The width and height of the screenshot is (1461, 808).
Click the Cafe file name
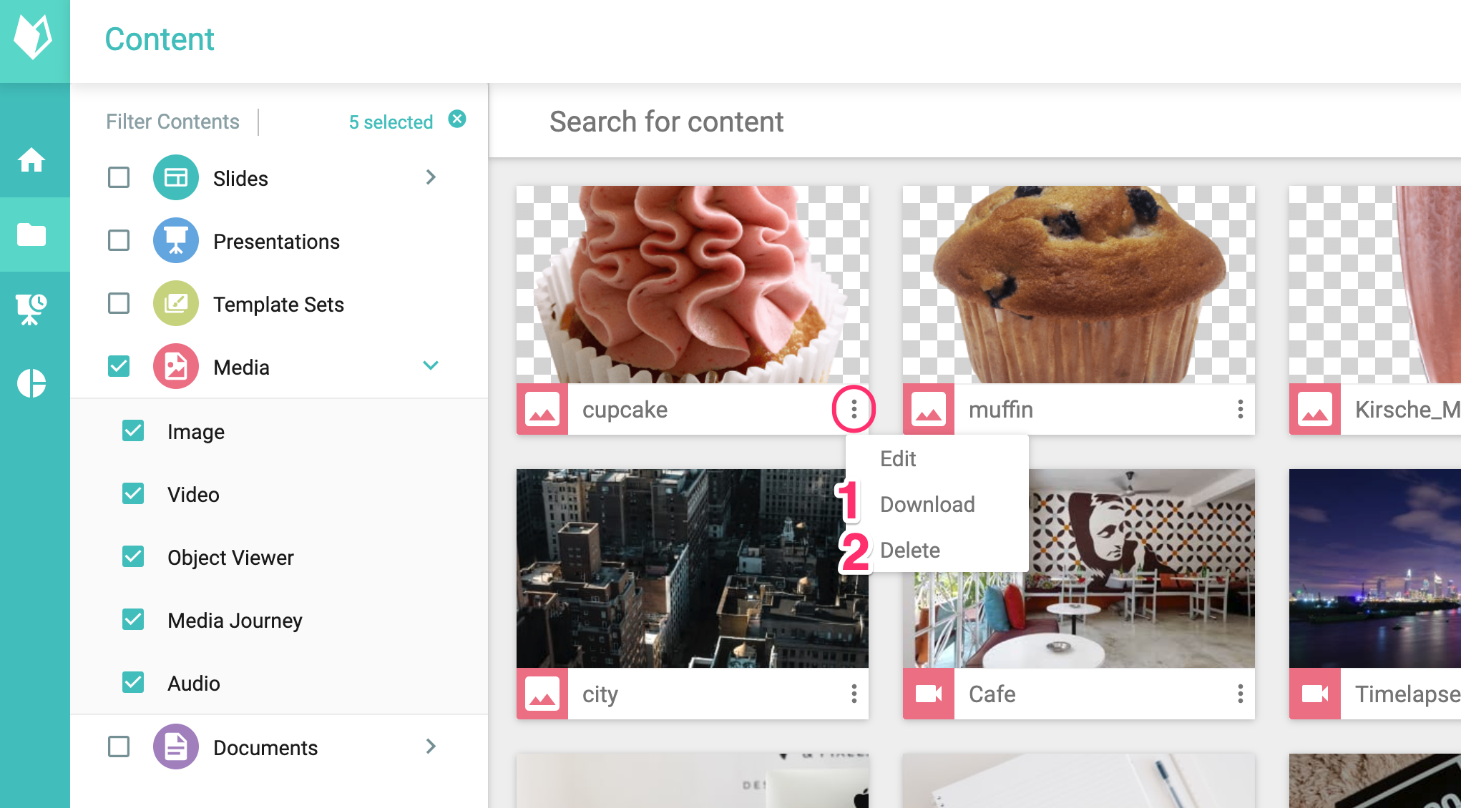coord(992,694)
